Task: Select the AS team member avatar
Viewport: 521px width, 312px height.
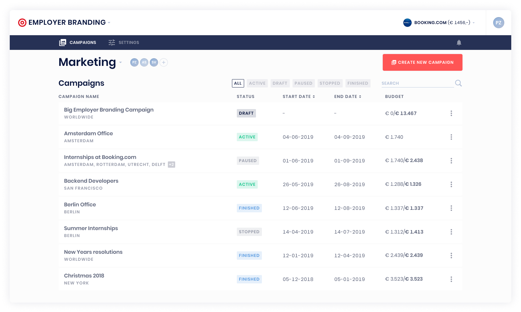Action: click(144, 62)
